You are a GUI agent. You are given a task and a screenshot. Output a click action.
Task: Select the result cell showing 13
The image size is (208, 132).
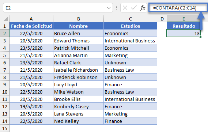[x=184, y=33]
